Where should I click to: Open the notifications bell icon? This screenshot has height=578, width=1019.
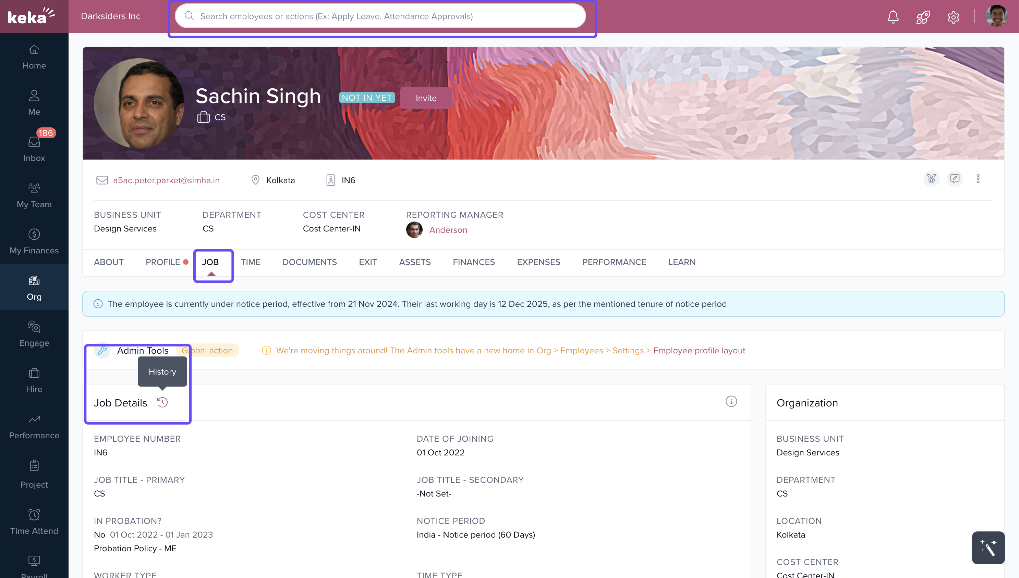tap(893, 17)
